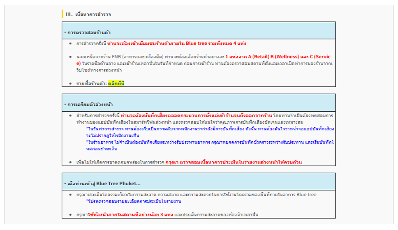Click the yellow bar beside the section III heading
Viewport: 398px width, 230px height.
tap(62, 14)
